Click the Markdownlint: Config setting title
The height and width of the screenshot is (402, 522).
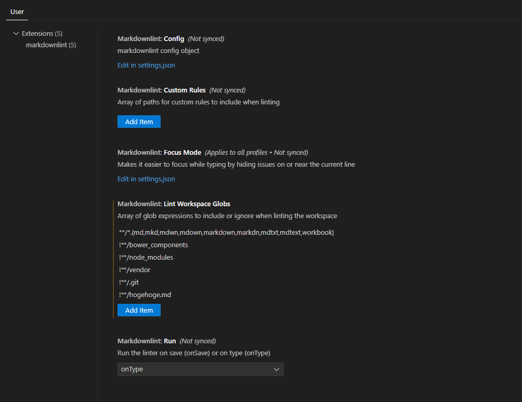(x=151, y=39)
